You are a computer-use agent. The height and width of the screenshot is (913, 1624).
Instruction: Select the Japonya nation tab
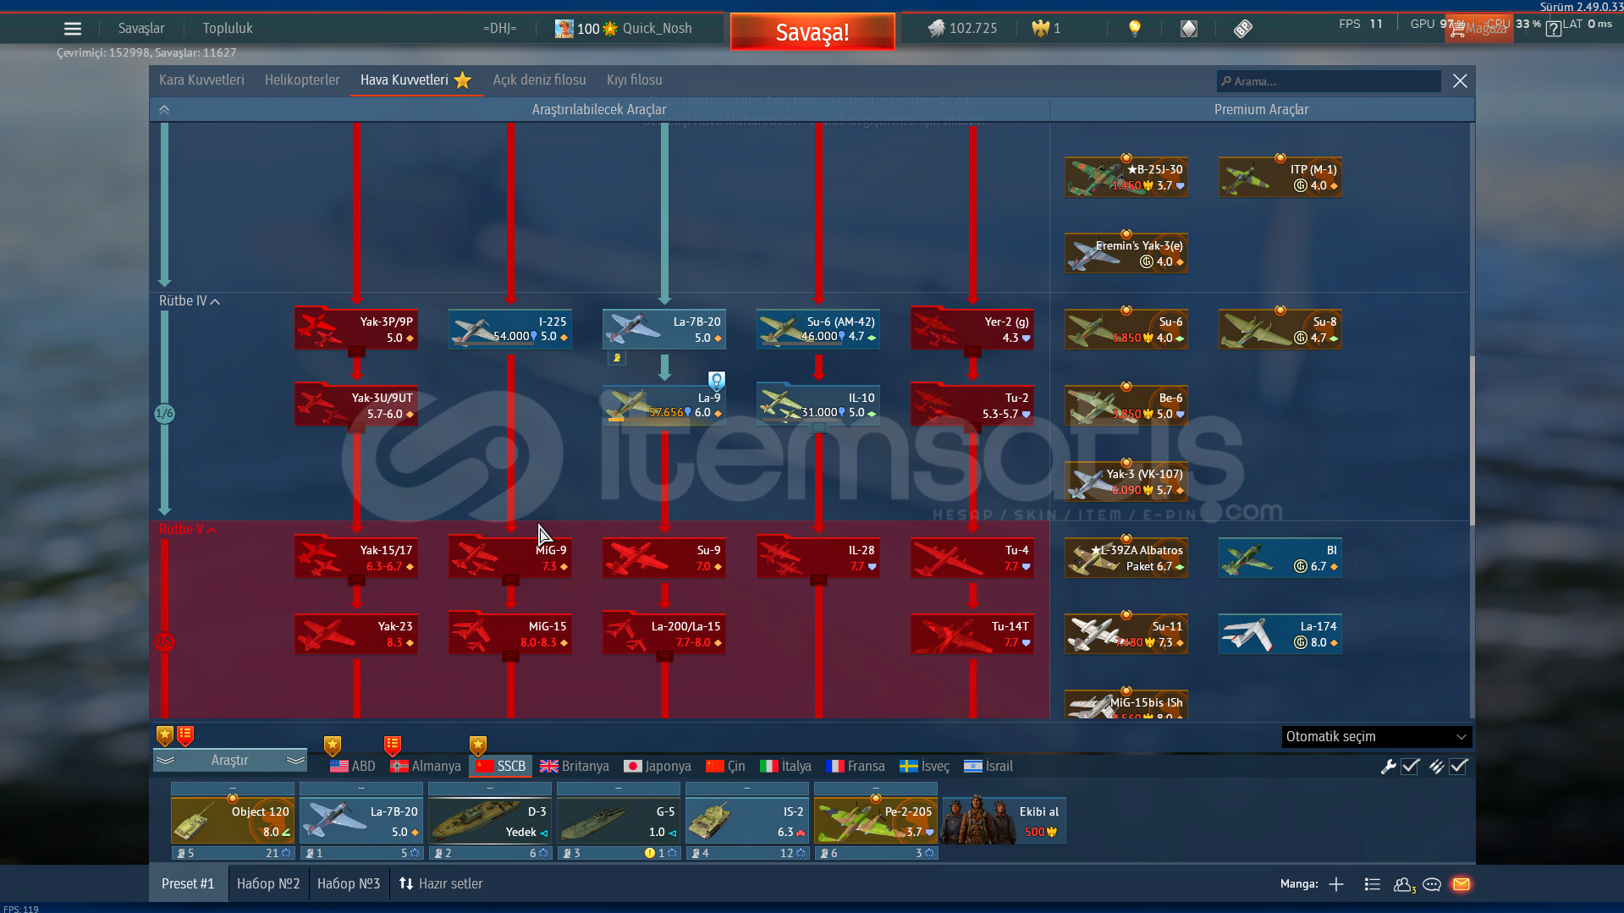pyautogui.click(x=658, y=767)
